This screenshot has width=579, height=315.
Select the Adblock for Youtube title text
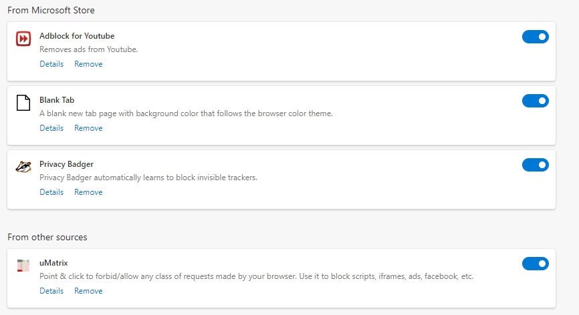coord(77,36)
